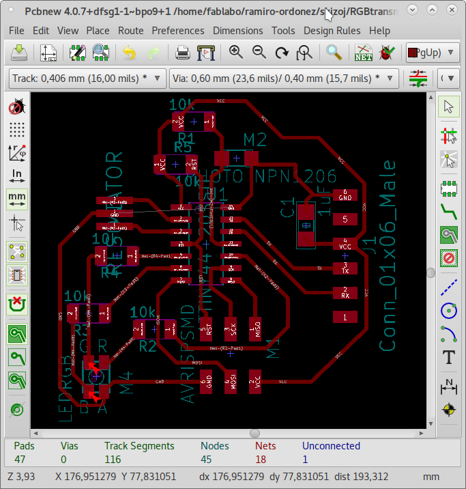The height and width of the screenshot is (489, 466).
Task: Toggle auto track width icon
Action: tap(418, 79)
